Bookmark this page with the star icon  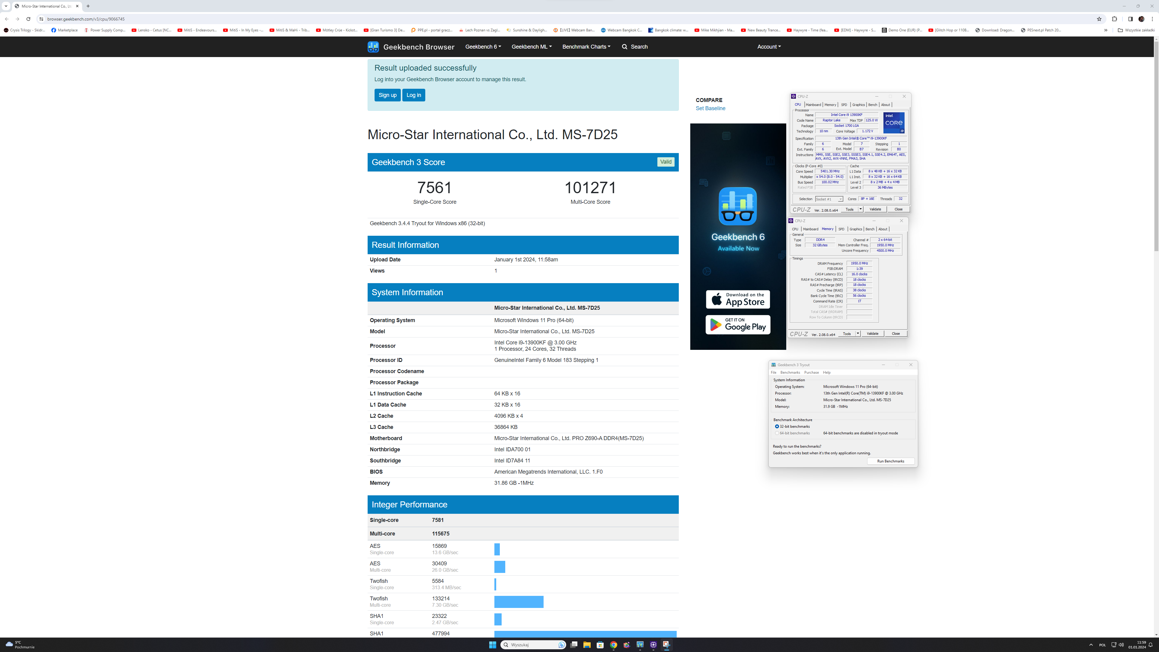coord(1099,19)
